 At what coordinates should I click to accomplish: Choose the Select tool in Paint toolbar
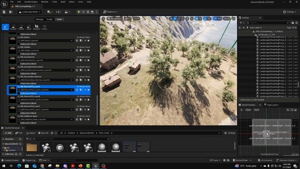(x=45, y=27)
